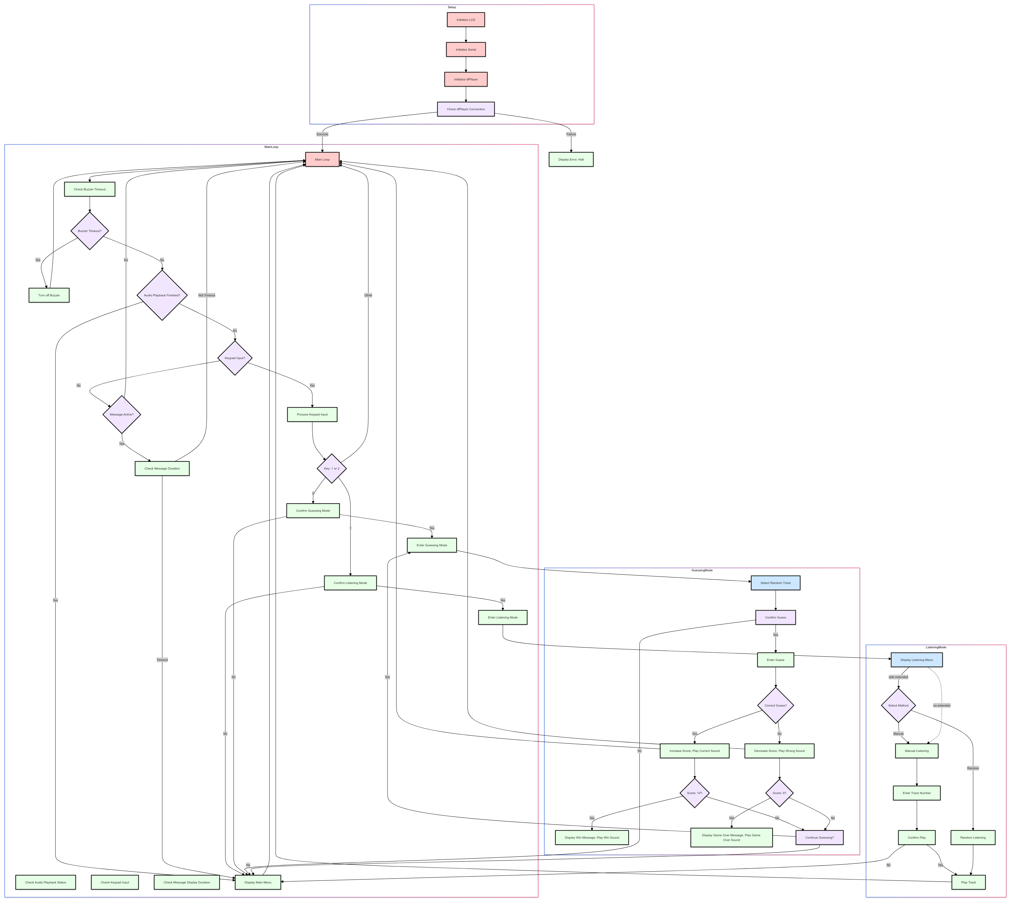The width and height of the screenshot is (1013, 904).
Task: Select the Random Listening node box
Action: tap(973, 838)
